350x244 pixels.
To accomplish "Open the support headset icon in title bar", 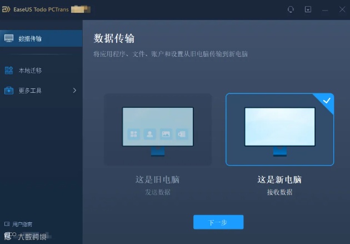I will coord(291,9).
